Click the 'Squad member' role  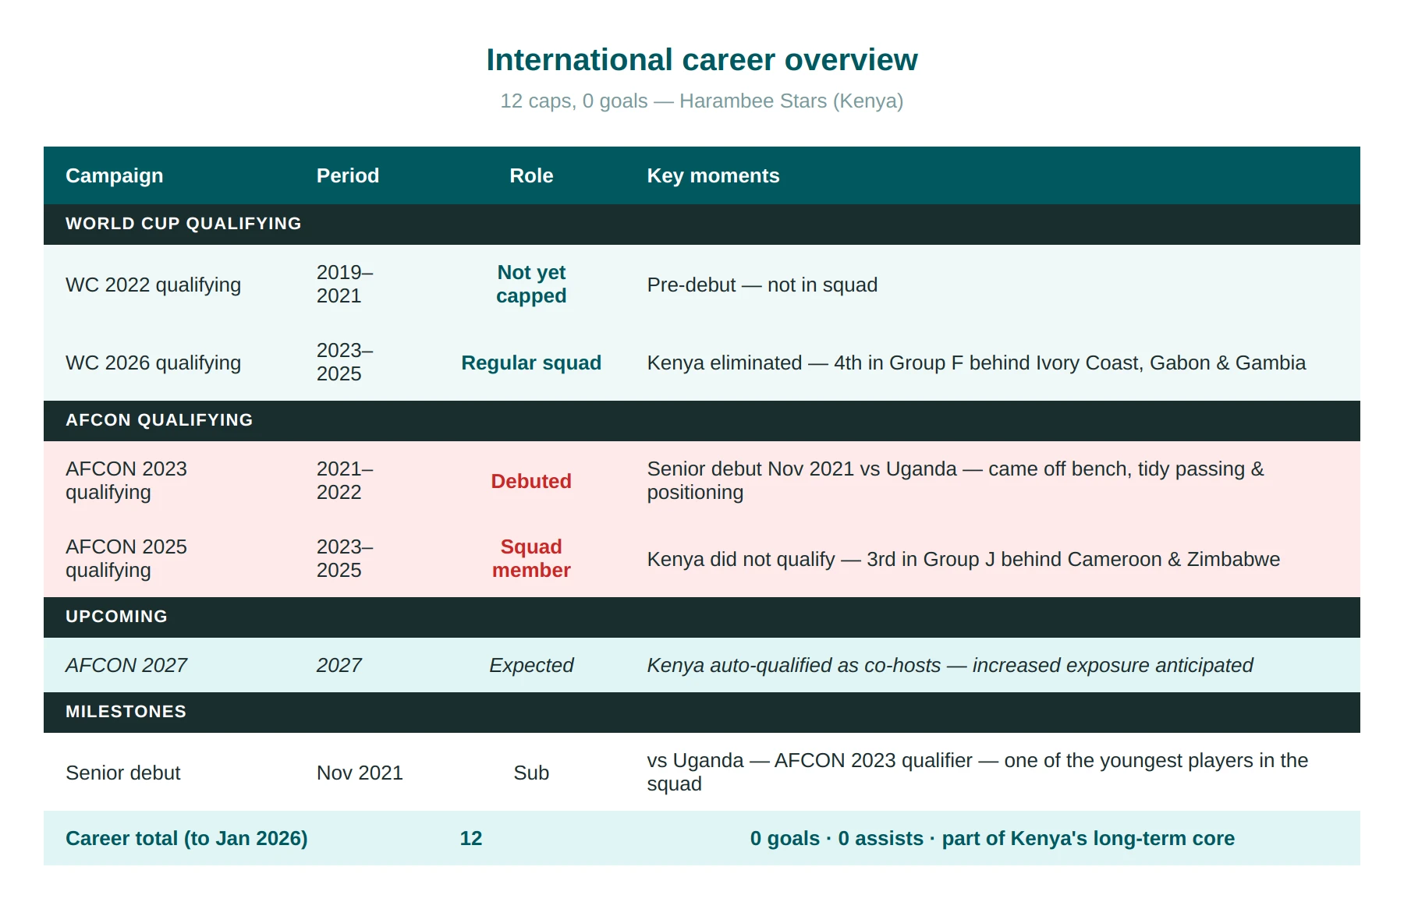pyautogui.click(x=531, y=558)
